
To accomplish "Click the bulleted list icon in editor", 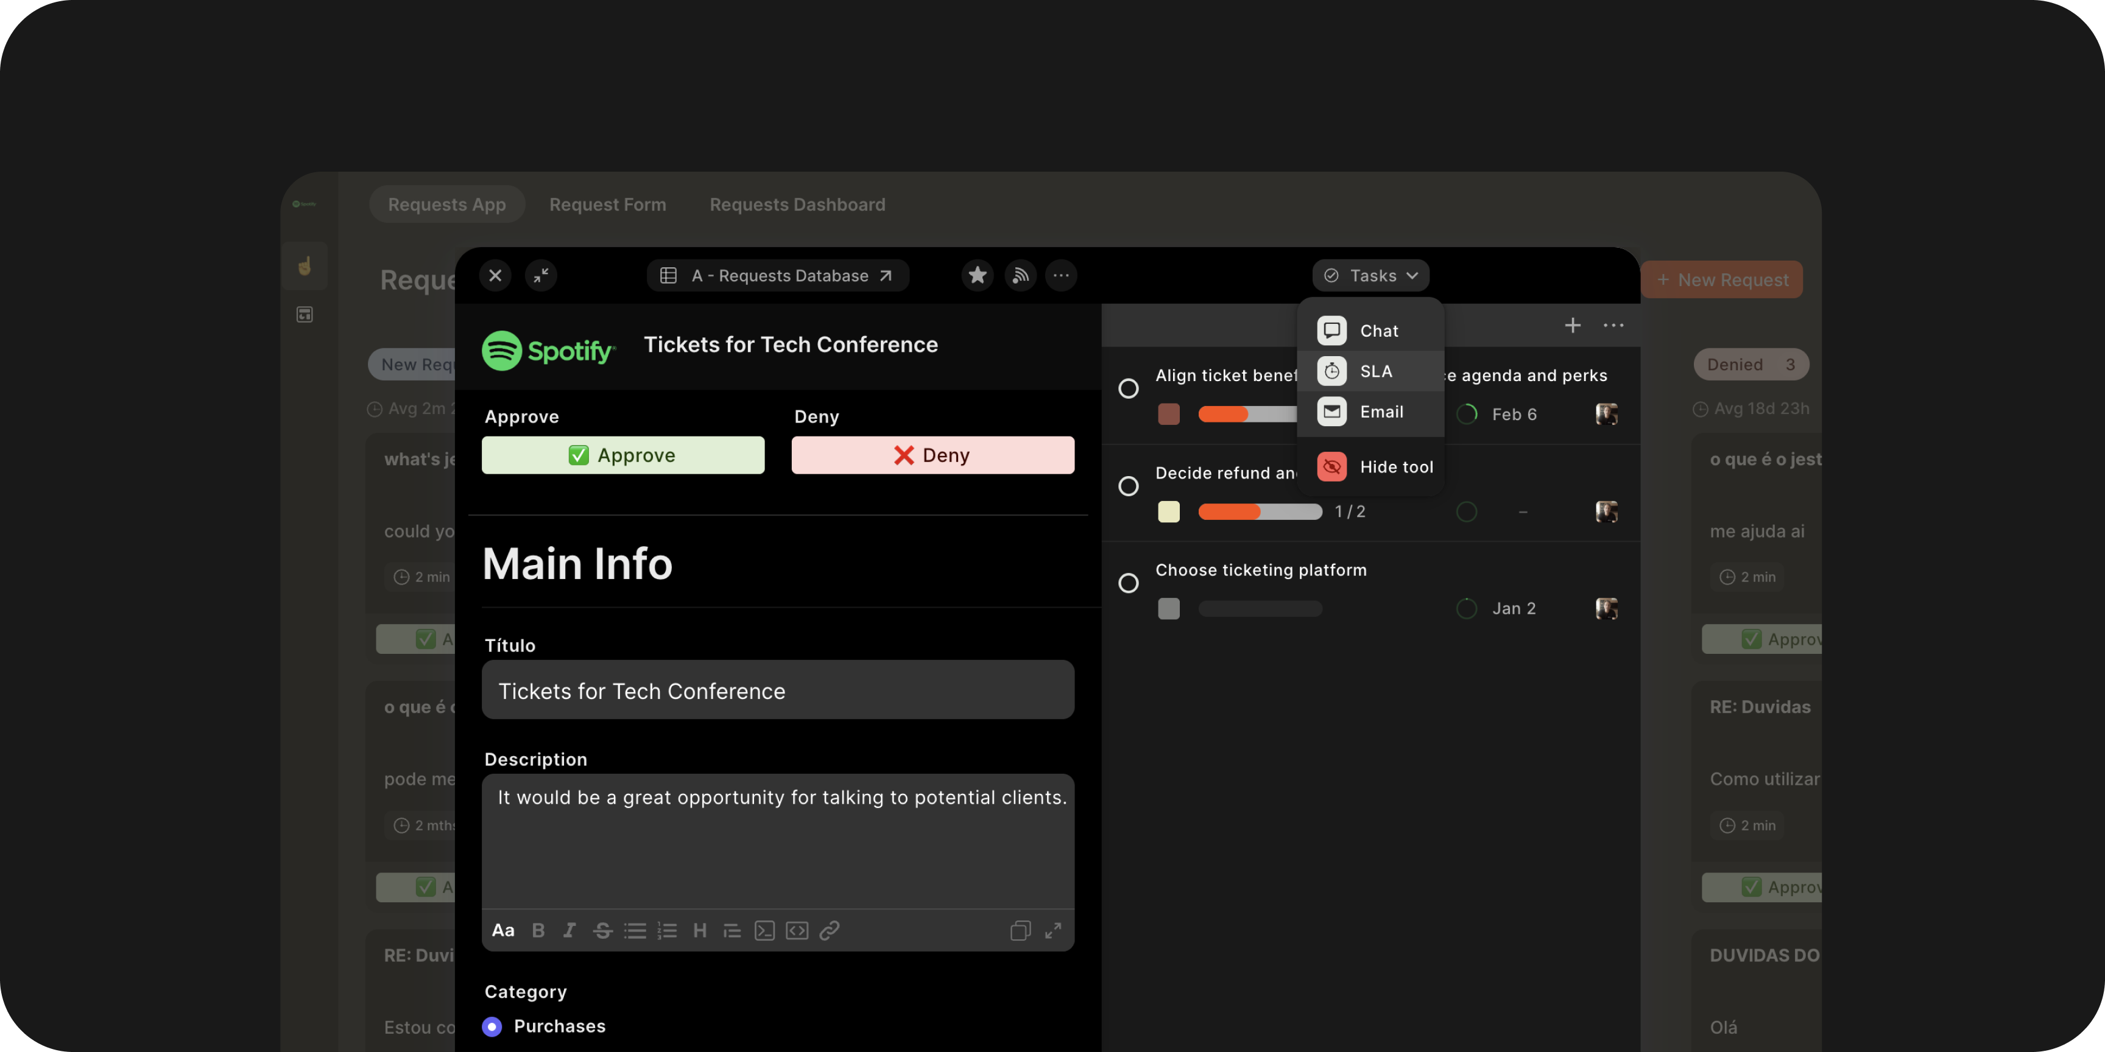I will (x=635, y=930).
